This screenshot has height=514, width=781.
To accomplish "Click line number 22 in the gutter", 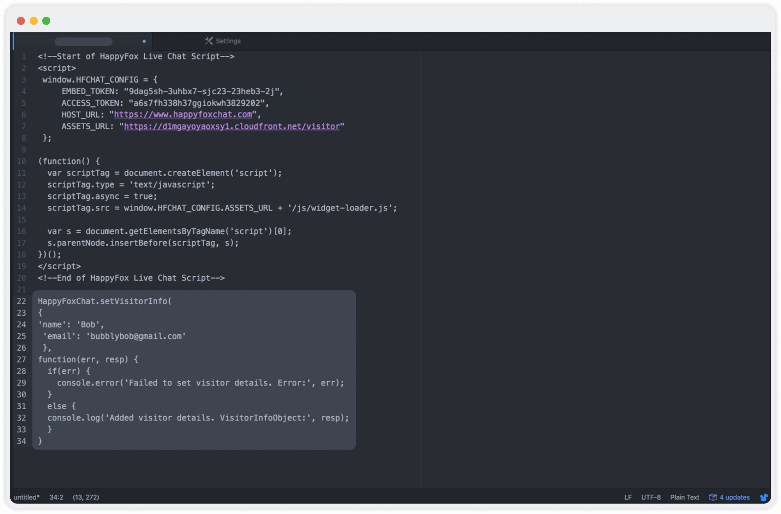I will [x=21, y=301].
